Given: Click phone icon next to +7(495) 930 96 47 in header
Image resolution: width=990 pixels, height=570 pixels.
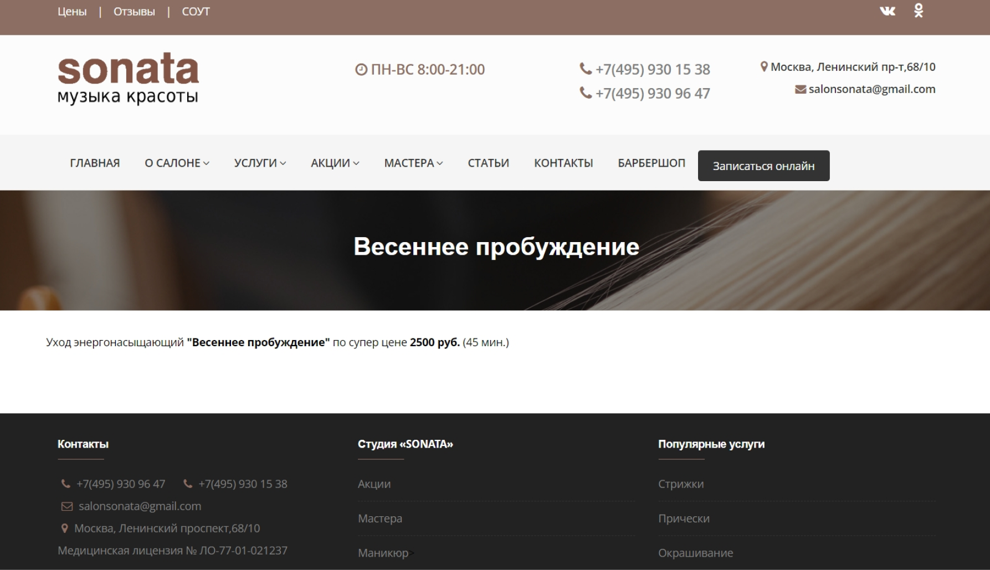Looking at the screenshot, I should click(x=586, y=93).
